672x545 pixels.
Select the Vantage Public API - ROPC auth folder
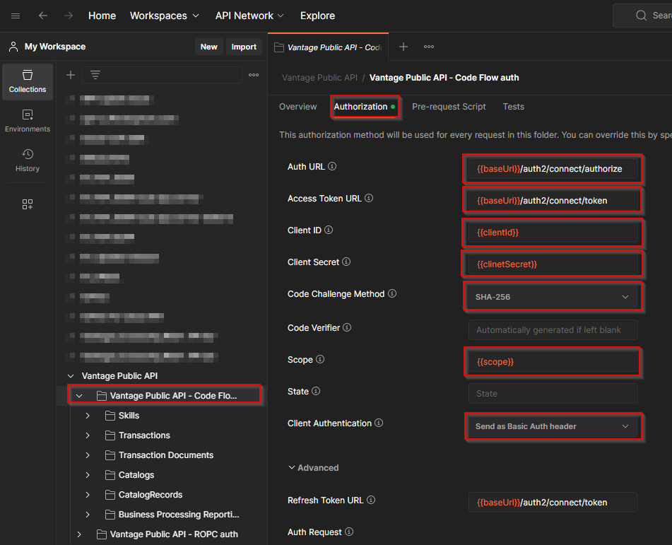173,534
